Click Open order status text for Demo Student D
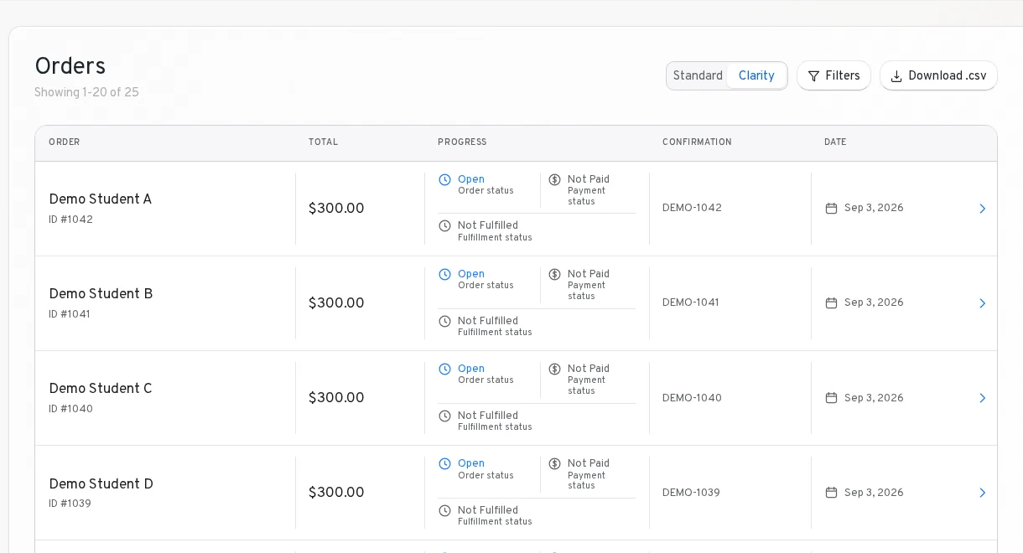 click(x=471, y=463)
